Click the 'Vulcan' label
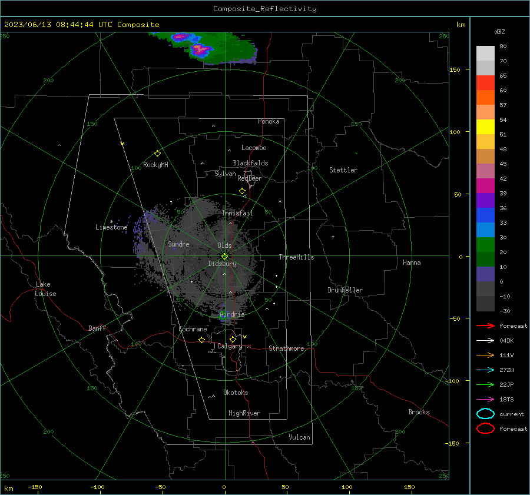 coord(299,437)
